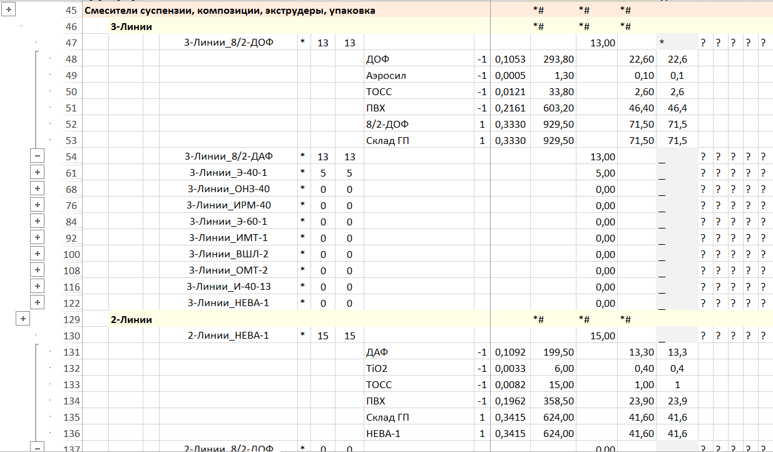This screenshot has height=452, width=773.
Task: Click the bold 3-Линии section header cell
Action: [131, 27]
